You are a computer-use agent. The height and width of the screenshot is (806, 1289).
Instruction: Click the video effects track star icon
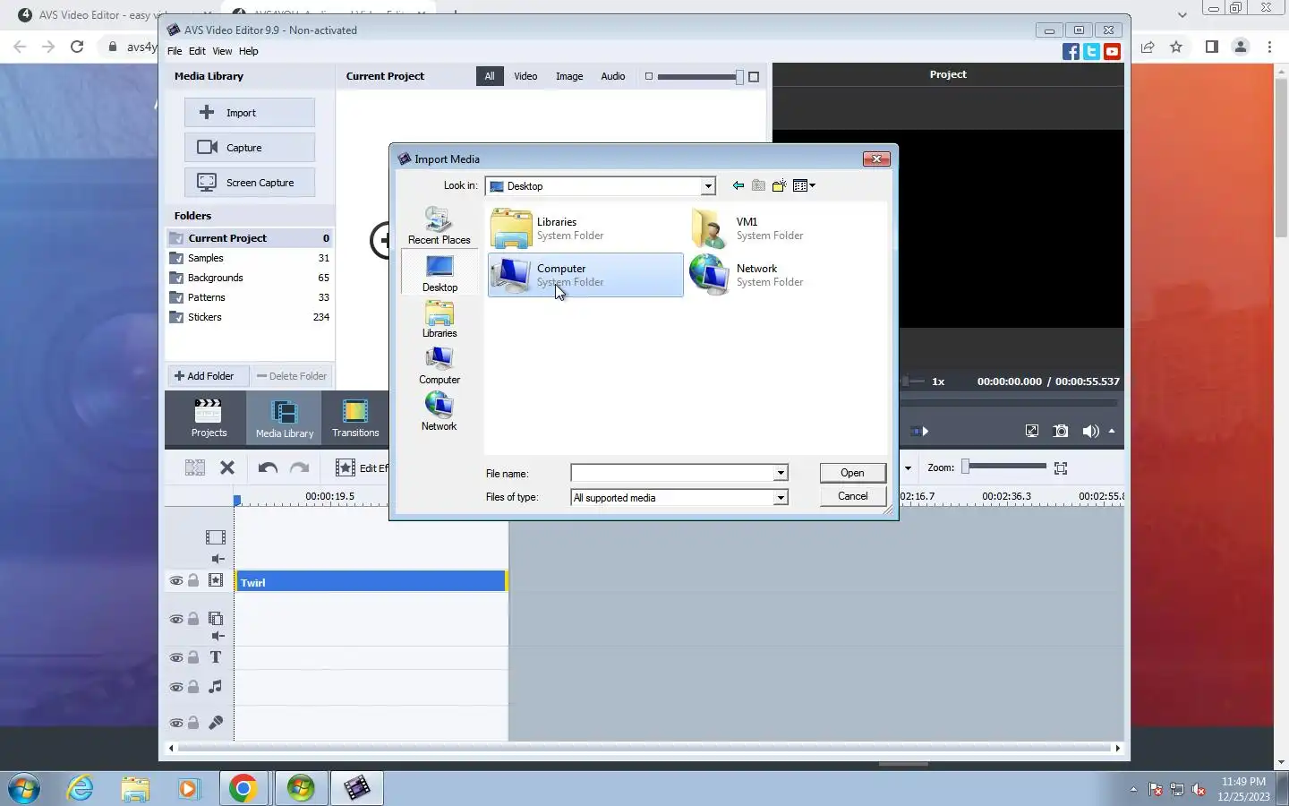(216, 580)
